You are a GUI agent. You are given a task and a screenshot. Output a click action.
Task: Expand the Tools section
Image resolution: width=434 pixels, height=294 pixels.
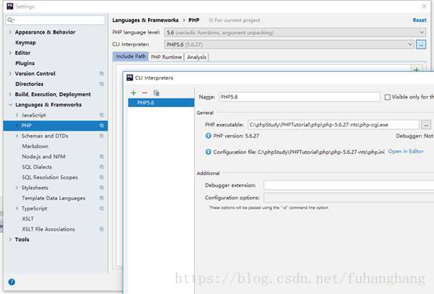click(x=10, y=239)
